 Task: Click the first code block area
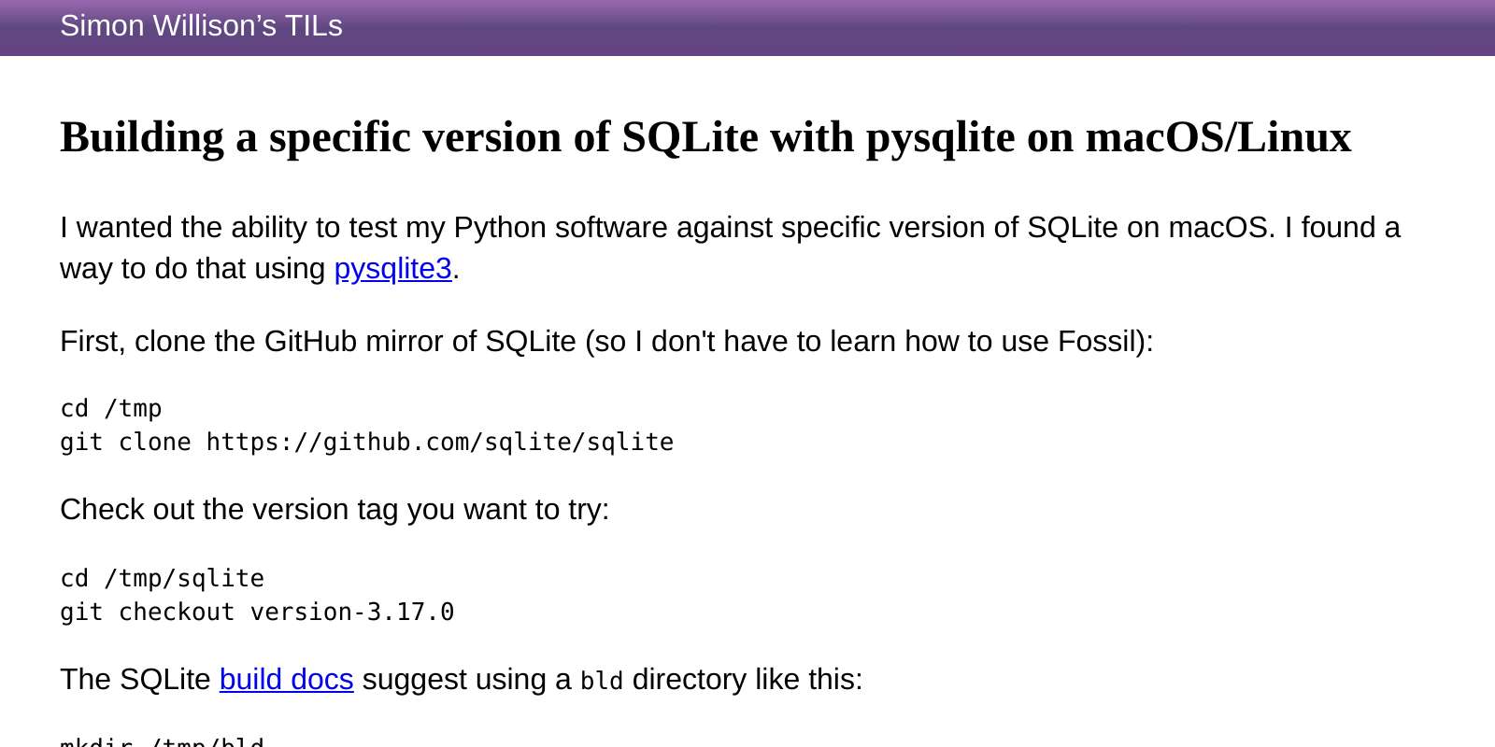[x=365, y=425]
